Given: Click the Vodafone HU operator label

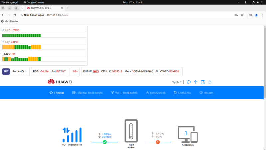Looking at the screenshot, I should 75,145.
